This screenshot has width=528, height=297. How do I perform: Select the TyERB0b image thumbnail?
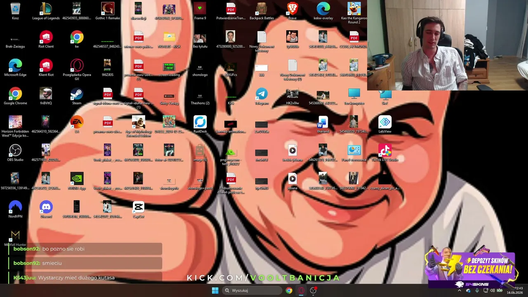[292, 40]
